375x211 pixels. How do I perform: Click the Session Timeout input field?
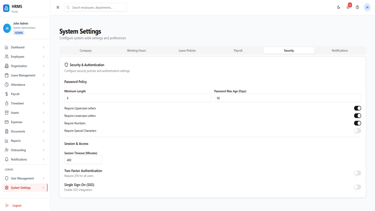click(x=83, y=160)
